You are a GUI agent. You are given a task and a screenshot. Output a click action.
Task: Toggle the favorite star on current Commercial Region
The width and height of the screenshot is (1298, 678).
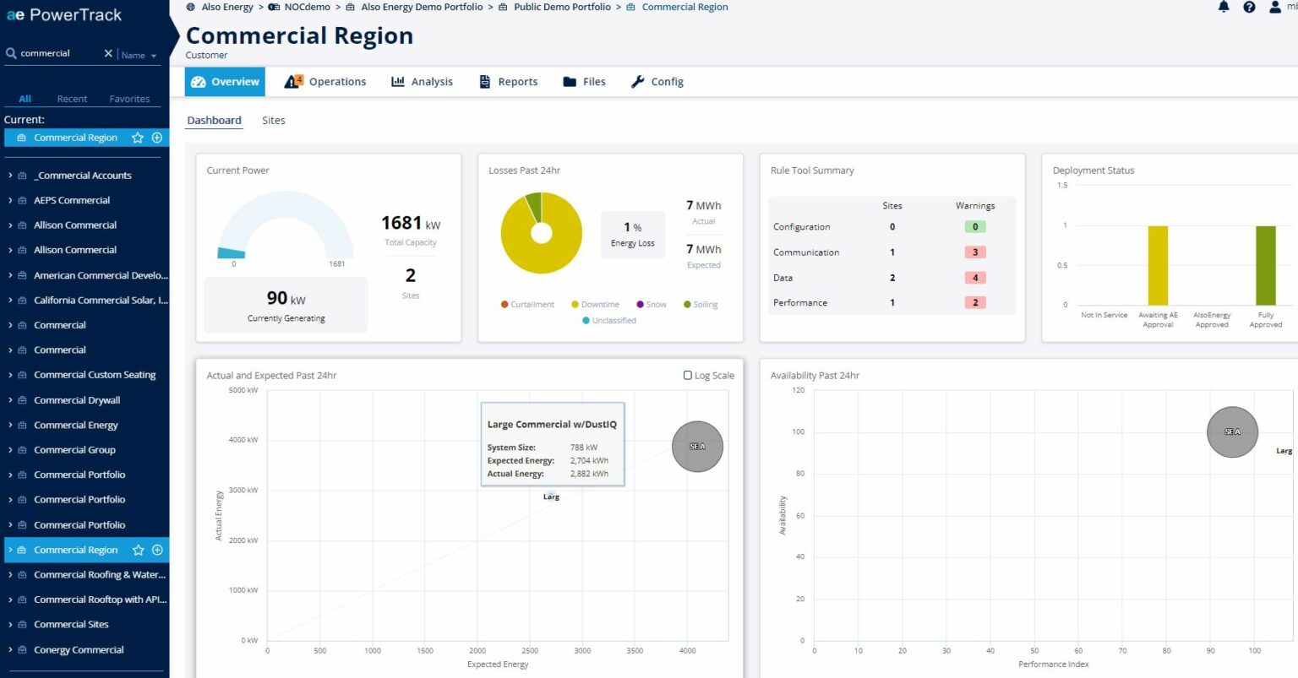point(138,137)
